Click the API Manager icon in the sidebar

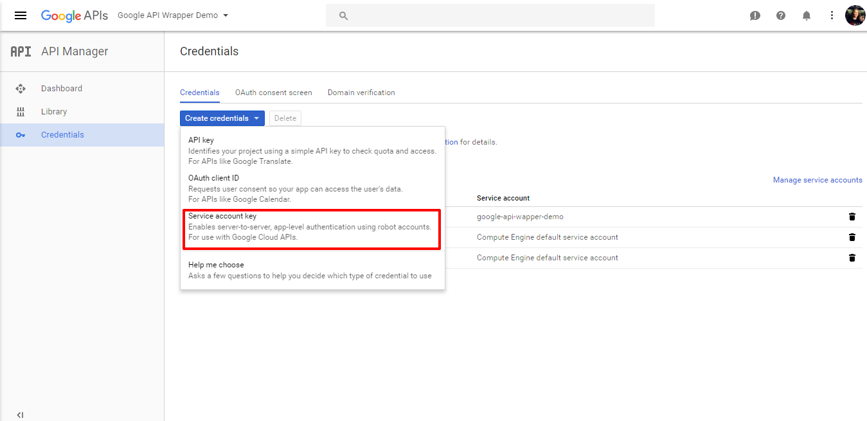tap(21, 51)
